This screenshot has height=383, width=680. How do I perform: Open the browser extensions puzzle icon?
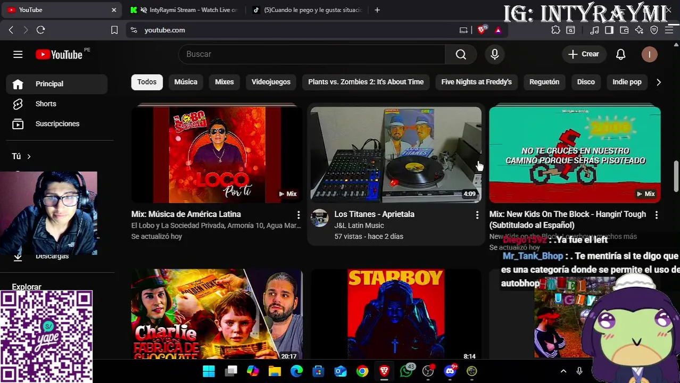[x=555, y=30]
